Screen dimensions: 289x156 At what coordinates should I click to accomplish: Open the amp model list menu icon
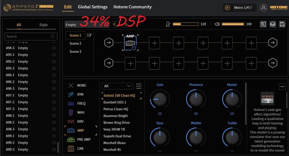[x=139, y=86]
